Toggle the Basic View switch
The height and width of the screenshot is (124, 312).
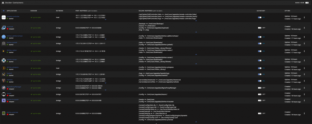(x=307, y=3)
